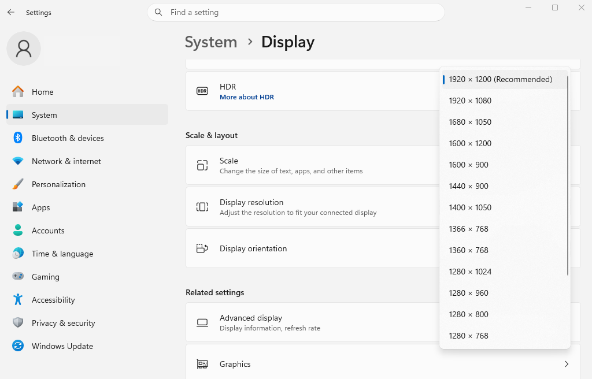Select 1280 × 800 option
592x379 pixels.
(505, 314)
